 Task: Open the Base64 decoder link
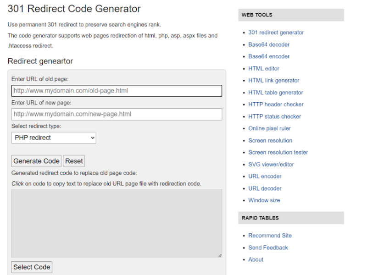(269, 44)
